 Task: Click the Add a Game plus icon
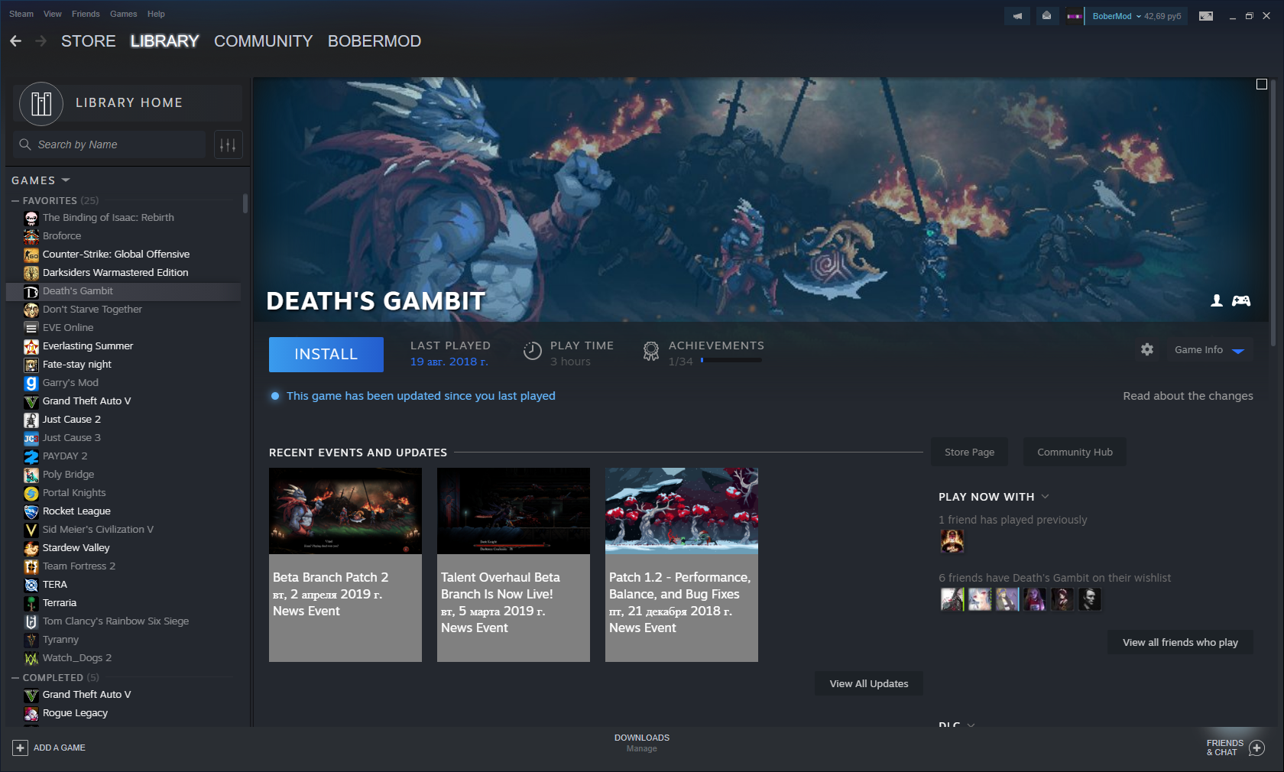pyautogui.click(x=21, y=748)
